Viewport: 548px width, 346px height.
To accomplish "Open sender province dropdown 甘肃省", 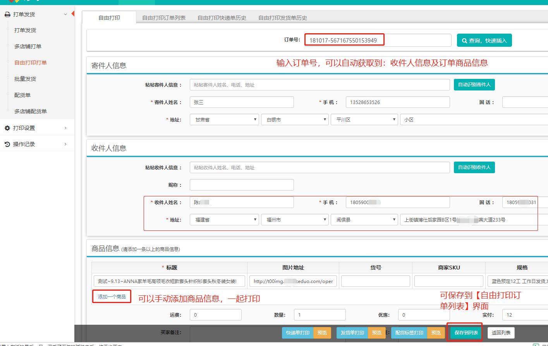I will point(225,119).
